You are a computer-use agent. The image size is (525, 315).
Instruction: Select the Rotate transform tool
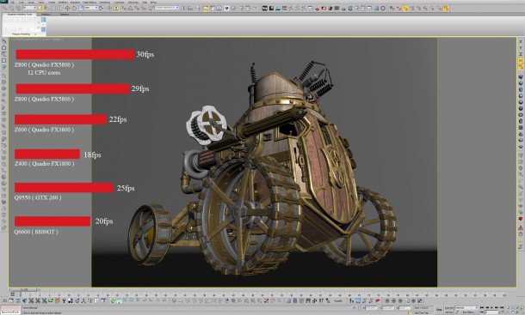[x=74, y=8]
